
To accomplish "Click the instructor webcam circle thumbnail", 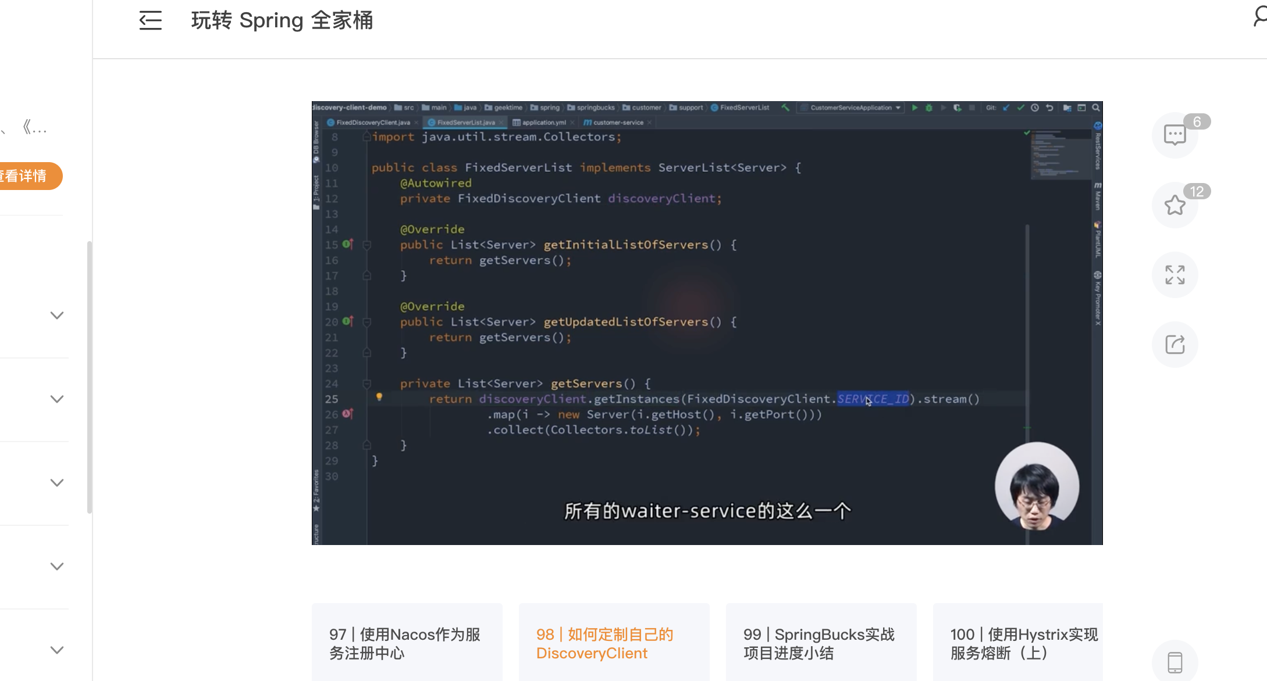I will coord(1037,485).
